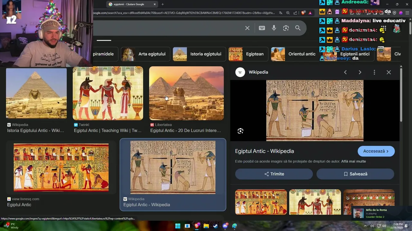Open the Twinkl Egiptul Antic painting thumbnail
Screen dimensions: 412x231
point(108,93)
